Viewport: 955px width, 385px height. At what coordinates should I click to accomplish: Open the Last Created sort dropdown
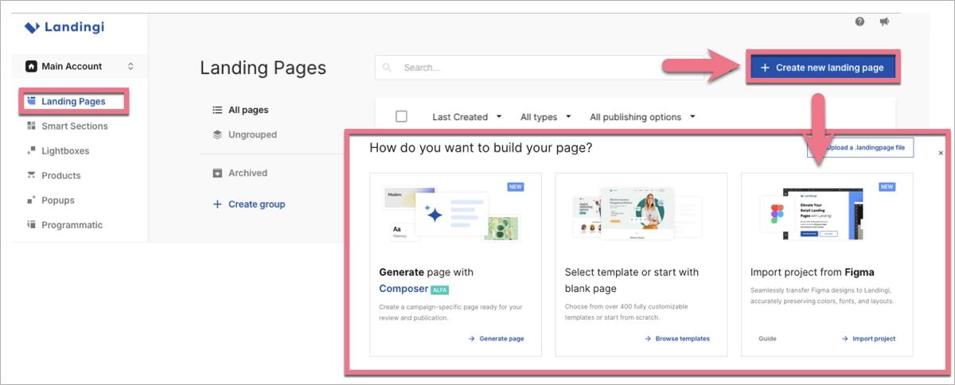(466, 117)
